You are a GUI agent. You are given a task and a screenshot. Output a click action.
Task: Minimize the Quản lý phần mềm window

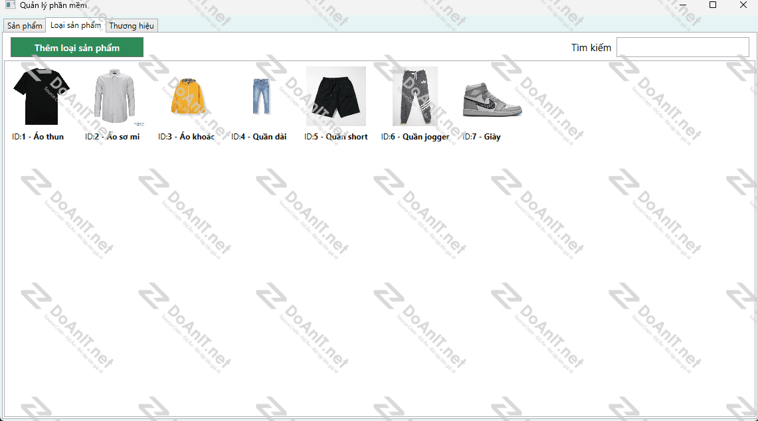[x=682, y=5]
